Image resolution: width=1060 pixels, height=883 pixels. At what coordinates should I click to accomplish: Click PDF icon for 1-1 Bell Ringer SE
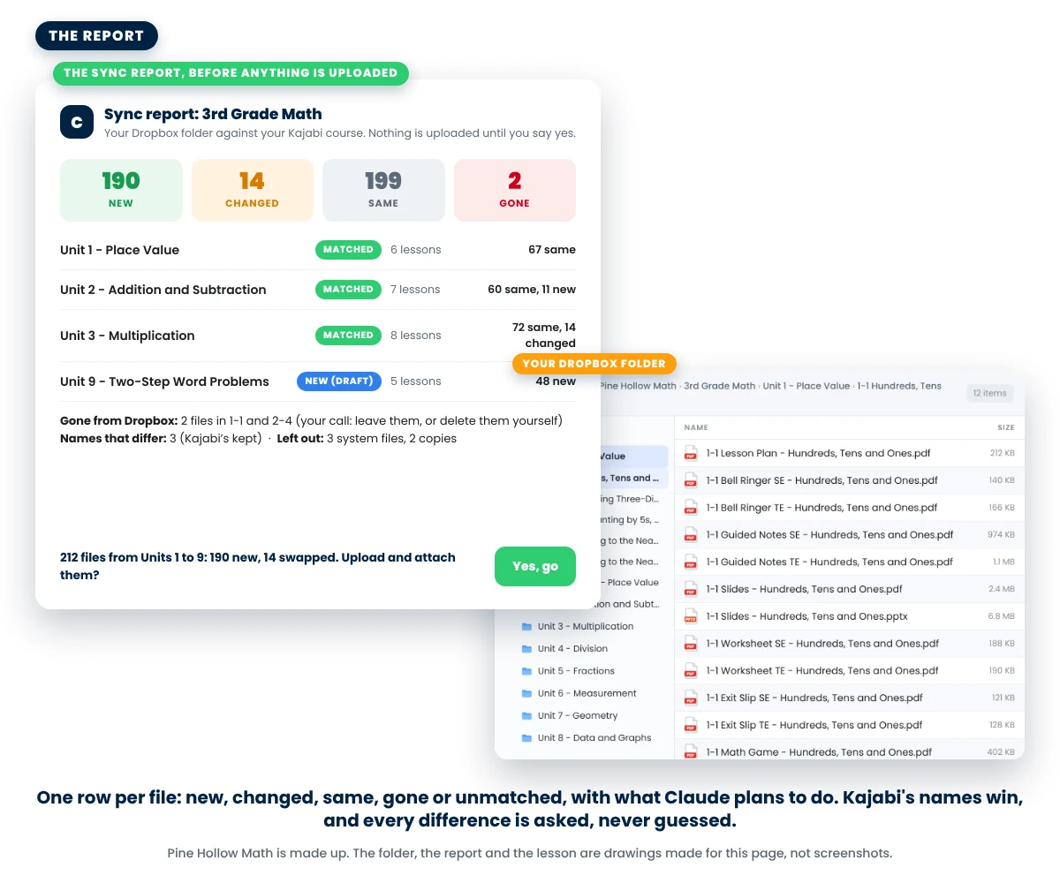[691, 480]
